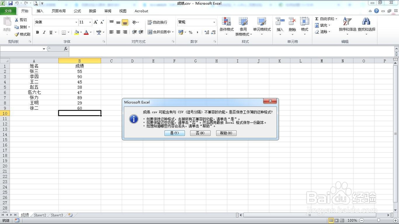
Task: Open 单元格样式 cell styles menu
Action: (262, 26)
